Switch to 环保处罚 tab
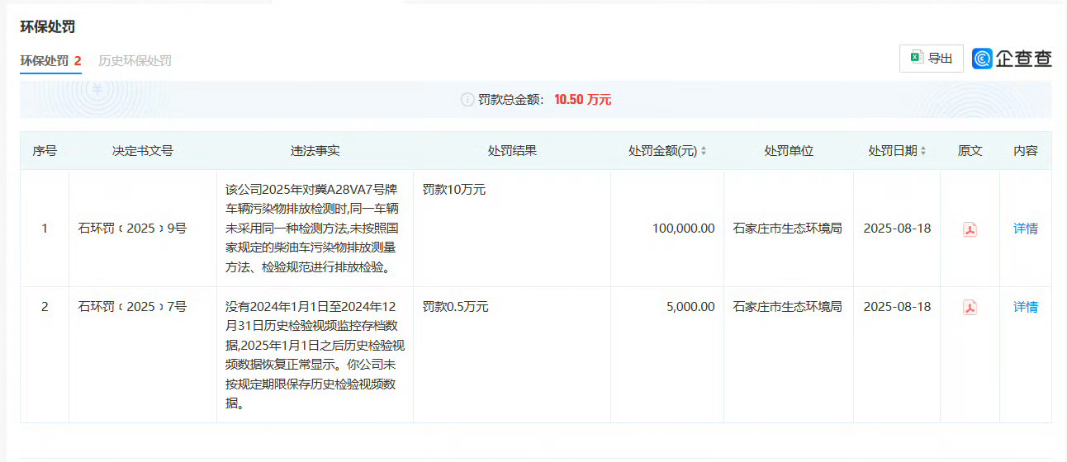This screenshot has width=1067, height=462. 50,60
